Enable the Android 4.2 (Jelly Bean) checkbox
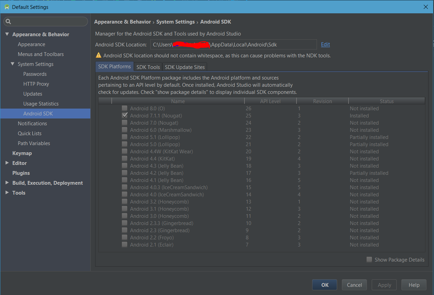 [125, 173]
